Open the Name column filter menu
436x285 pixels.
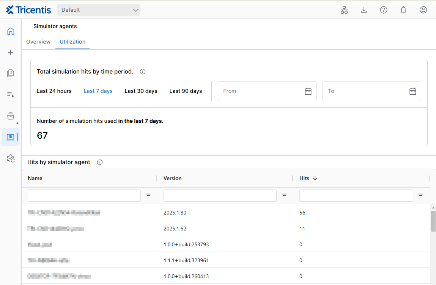coord(148,196)
